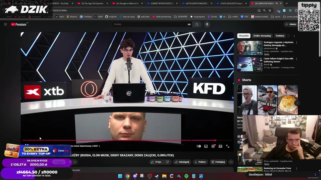The height and width of the screenshot is (180, 321).
Task: Open the Binance bookmark
Action: 72,17
